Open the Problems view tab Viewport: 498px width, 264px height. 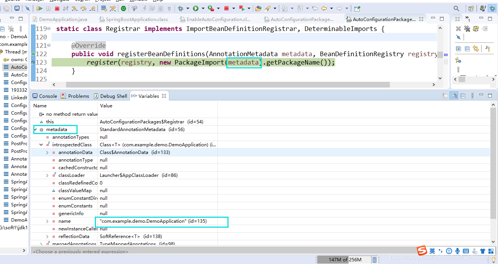tap(75, 96)
